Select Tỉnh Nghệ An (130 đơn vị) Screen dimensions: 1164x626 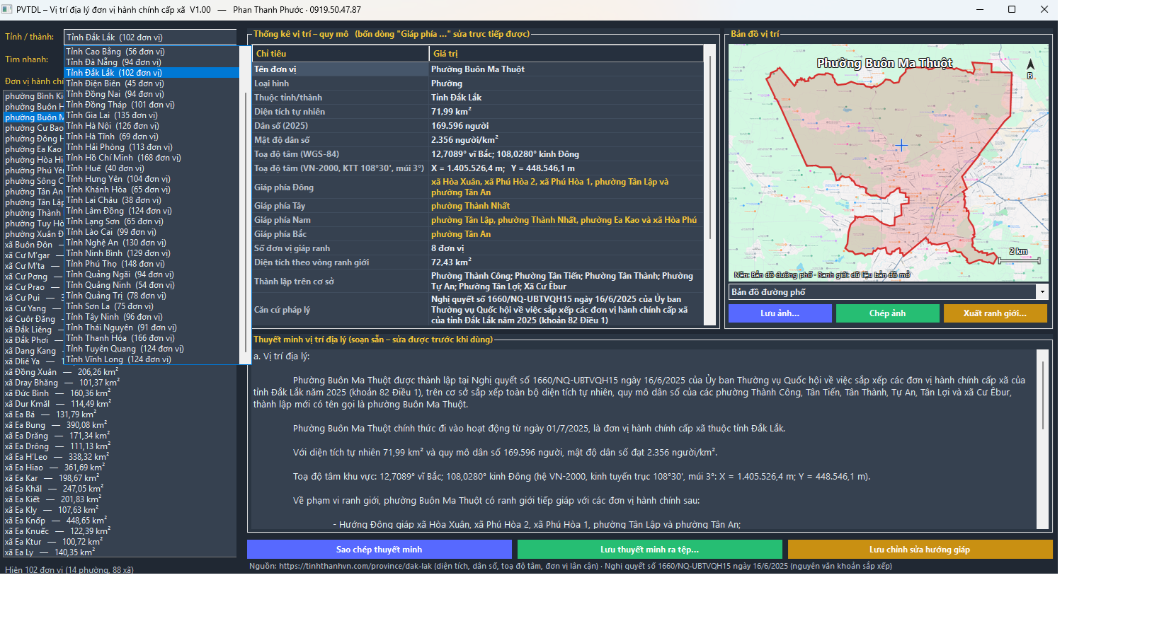(152, 243)
